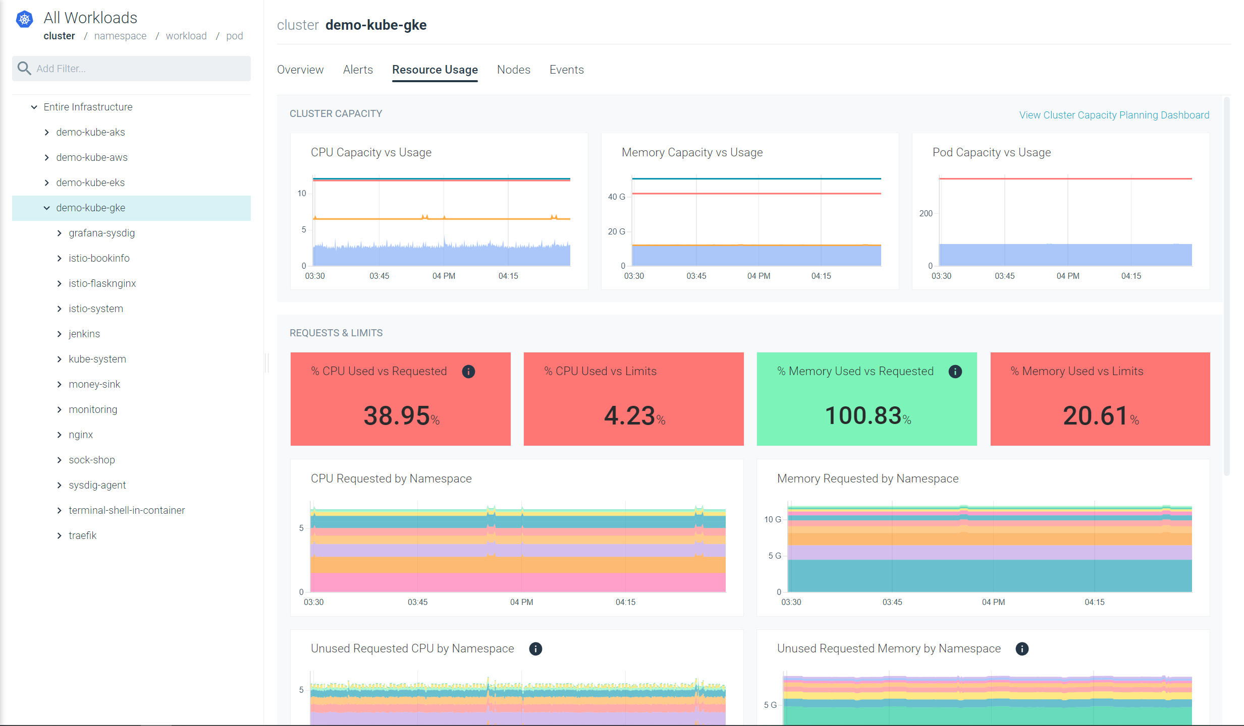Screen dimensions: 1244x726
Task: Click the info icon beside Unused Requested CPU by Namespace
Action: (x=535, y=649)
